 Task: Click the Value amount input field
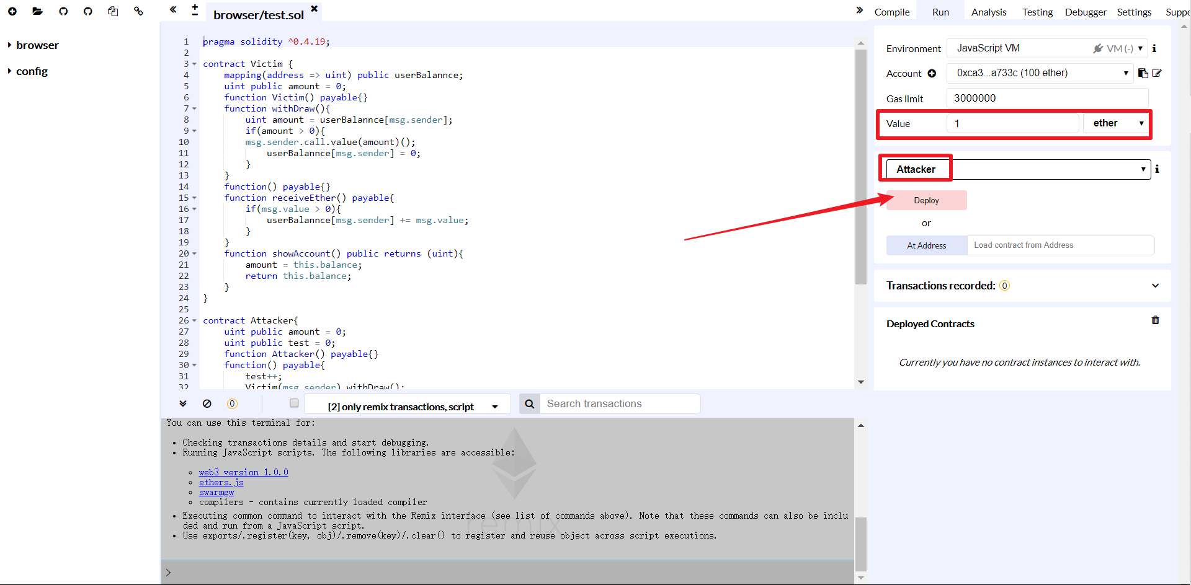[1013, 123]
